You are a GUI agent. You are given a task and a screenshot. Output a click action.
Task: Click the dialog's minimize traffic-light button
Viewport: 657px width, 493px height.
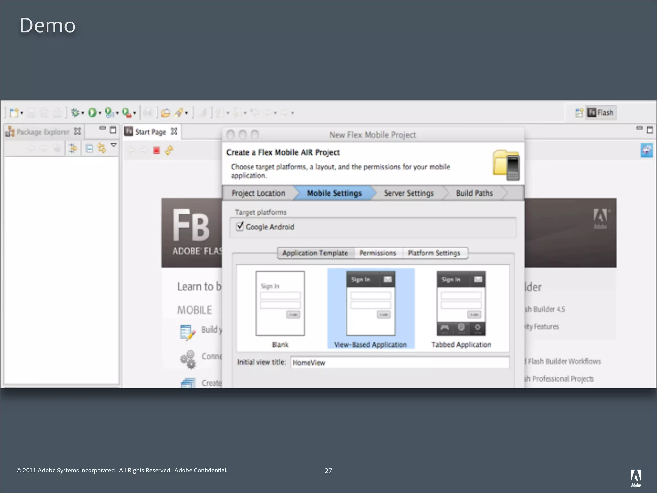pos(243,134)
